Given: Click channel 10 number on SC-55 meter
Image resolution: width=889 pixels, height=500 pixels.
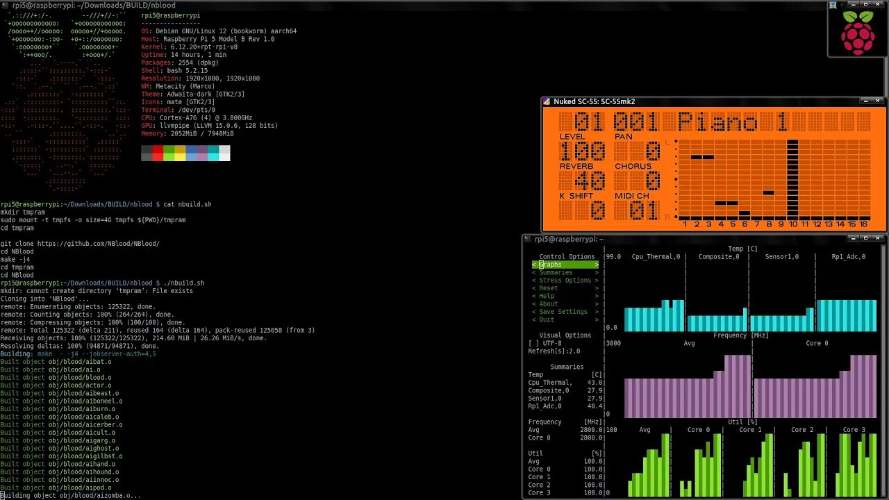Looking at the screenshot, I should [792, 224].
